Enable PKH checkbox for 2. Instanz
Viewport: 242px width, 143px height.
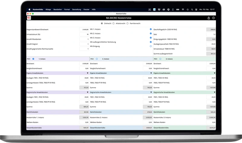97,59
